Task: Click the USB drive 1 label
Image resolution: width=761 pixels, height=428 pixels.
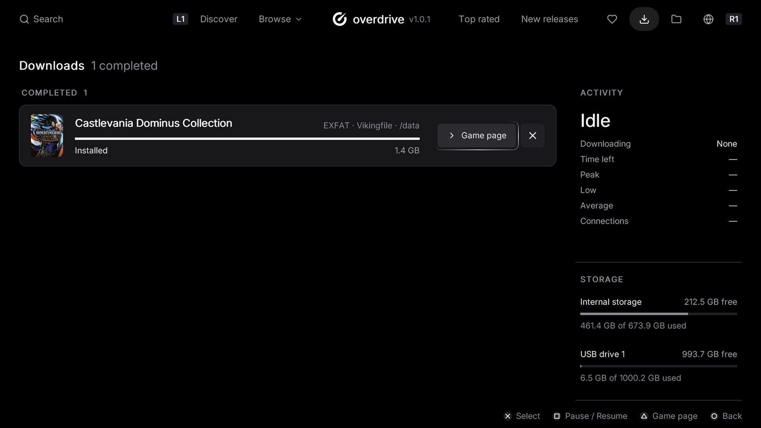Action: pos(602,354)
